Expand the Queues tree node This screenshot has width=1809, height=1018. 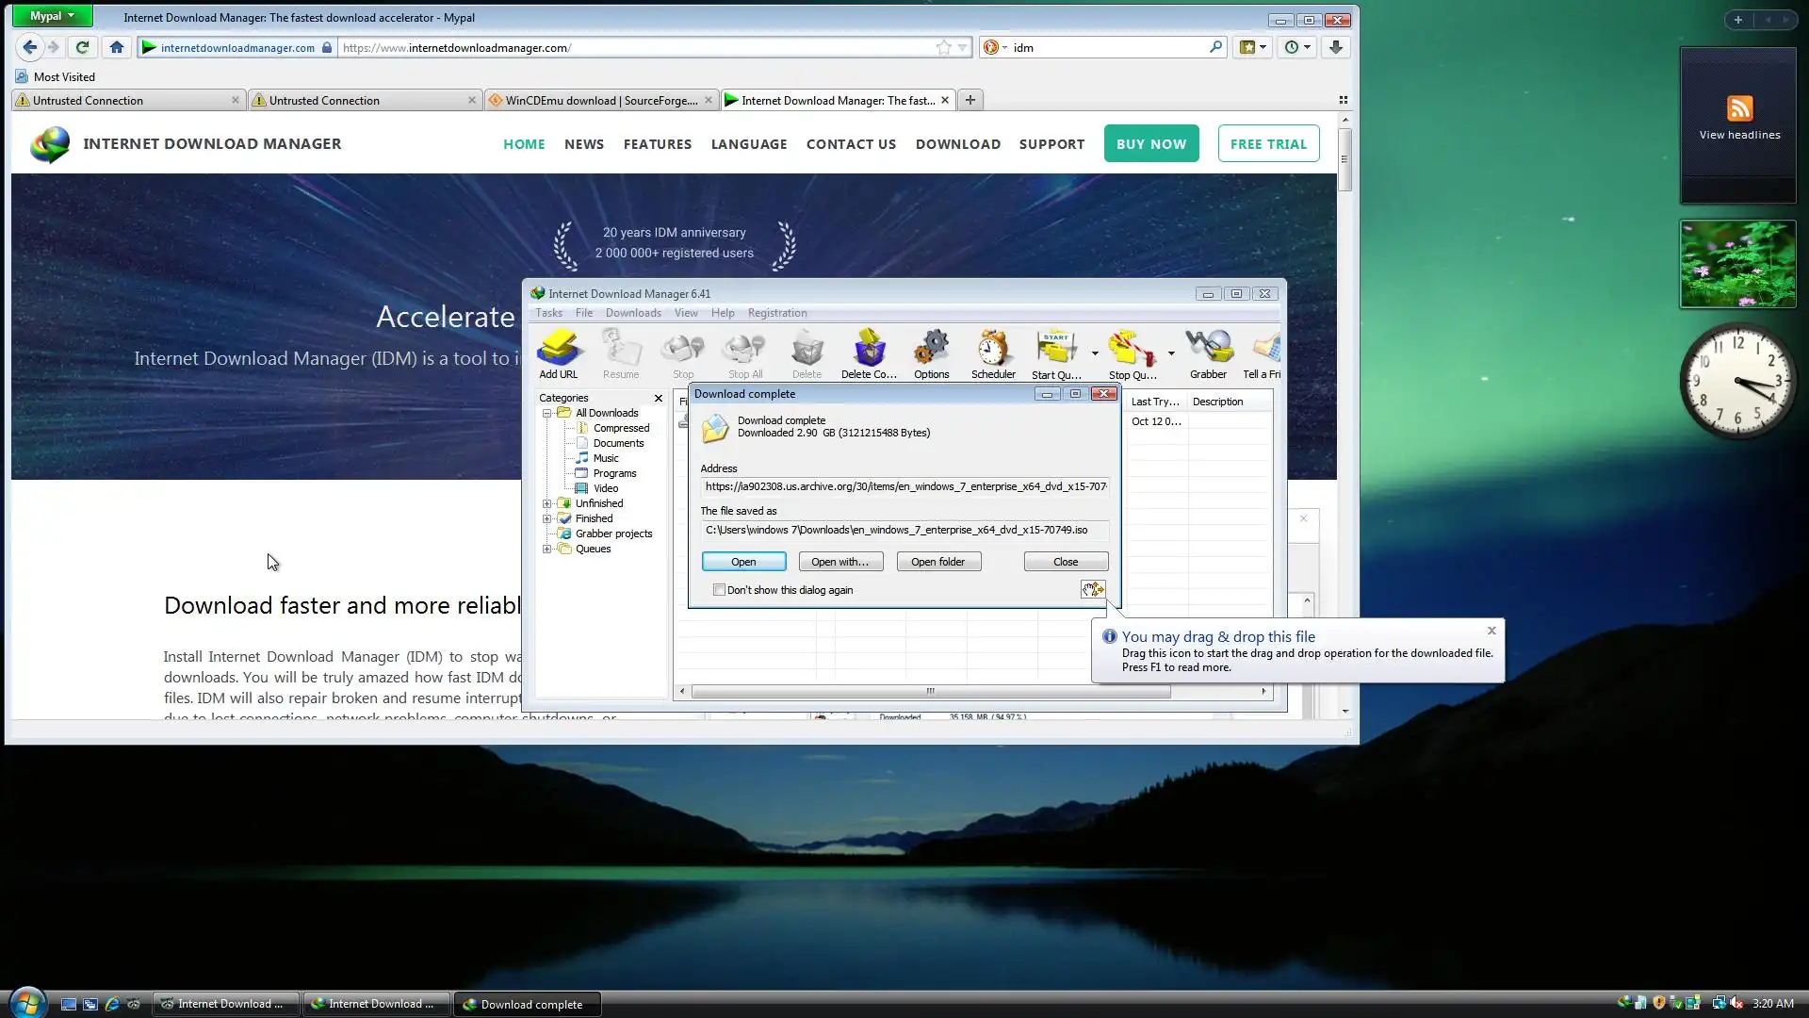[546, 549]
